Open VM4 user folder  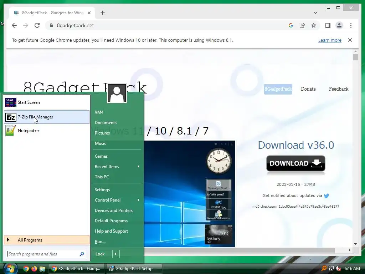click(99, 112)
